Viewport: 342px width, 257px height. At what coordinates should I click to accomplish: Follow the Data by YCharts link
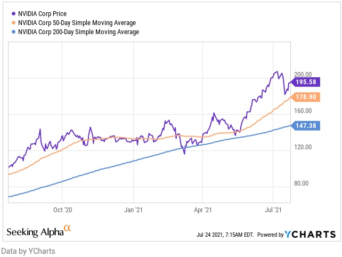[28, 251]
